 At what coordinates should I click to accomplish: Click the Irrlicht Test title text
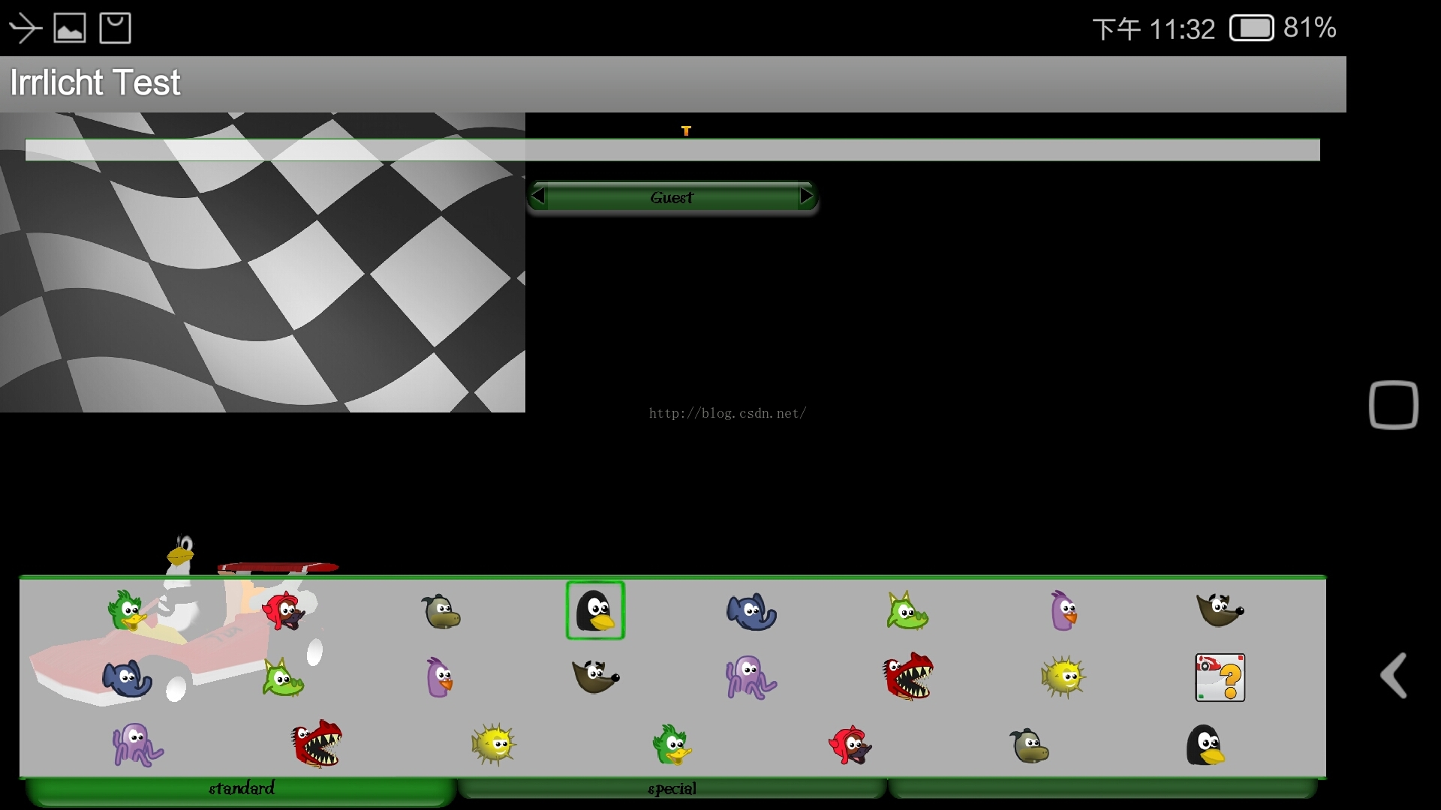95,82
